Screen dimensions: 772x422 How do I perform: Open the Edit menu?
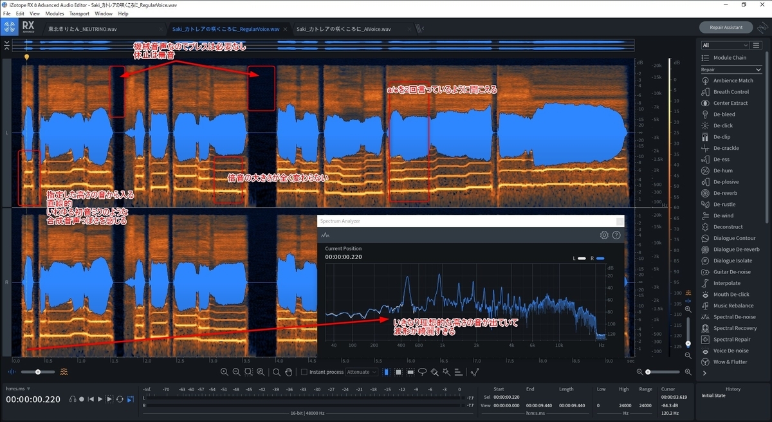[19, 14]
